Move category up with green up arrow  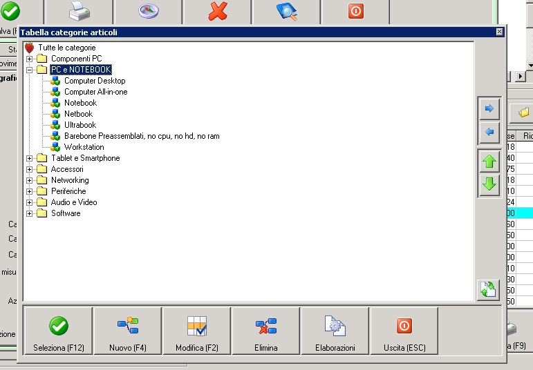(x=489, y=162)
